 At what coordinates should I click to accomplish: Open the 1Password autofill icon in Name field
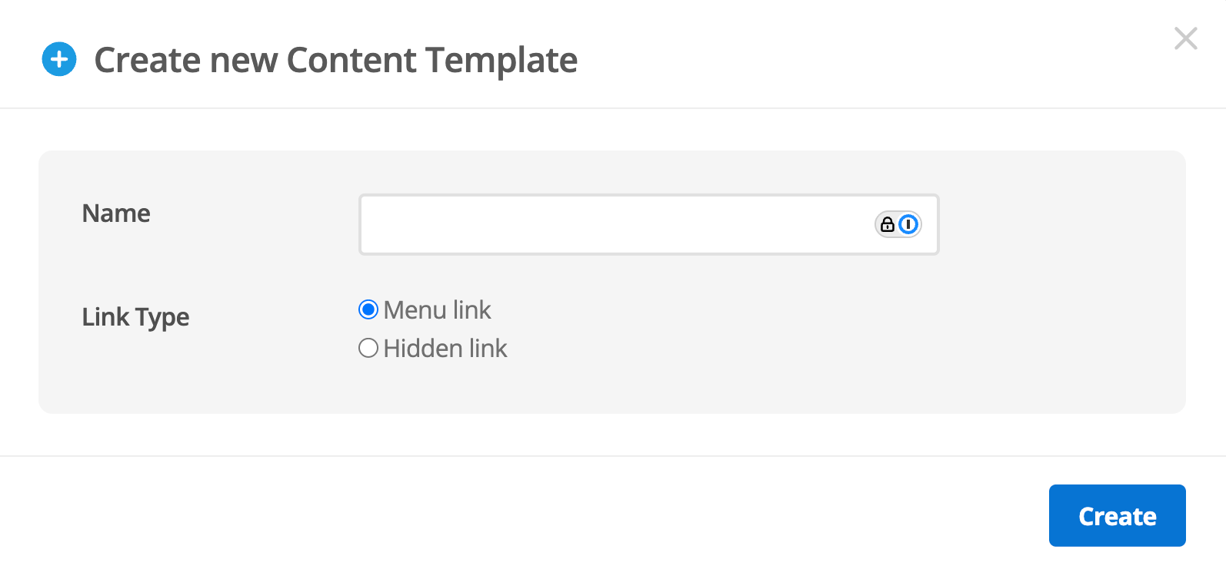(908, 225)
